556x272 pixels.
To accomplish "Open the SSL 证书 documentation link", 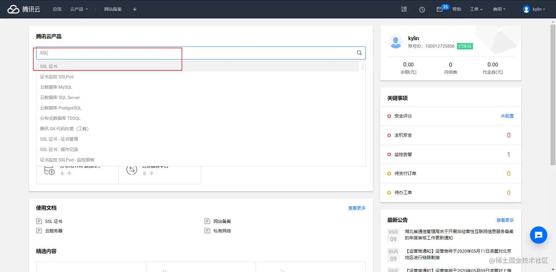I will pyautogui.click(x=54, y=221).
